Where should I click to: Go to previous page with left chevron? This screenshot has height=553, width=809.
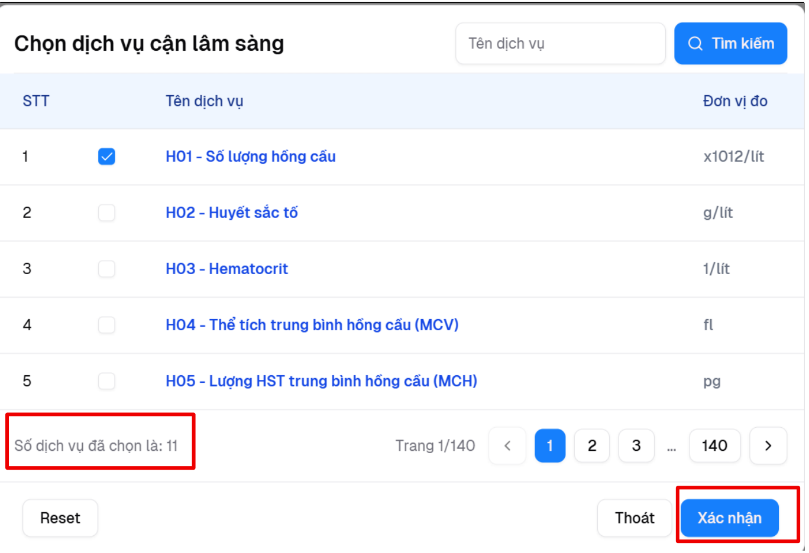coord(507,445)
